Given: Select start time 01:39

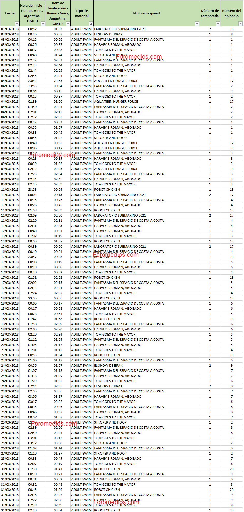Looking at the screenshot, I should coord(32,101).
